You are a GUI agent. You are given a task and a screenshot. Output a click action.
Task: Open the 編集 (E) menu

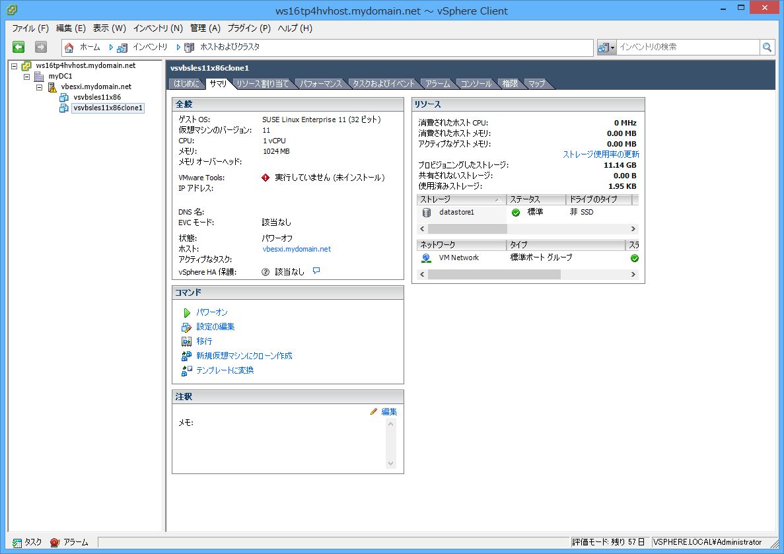pos(71,28)
